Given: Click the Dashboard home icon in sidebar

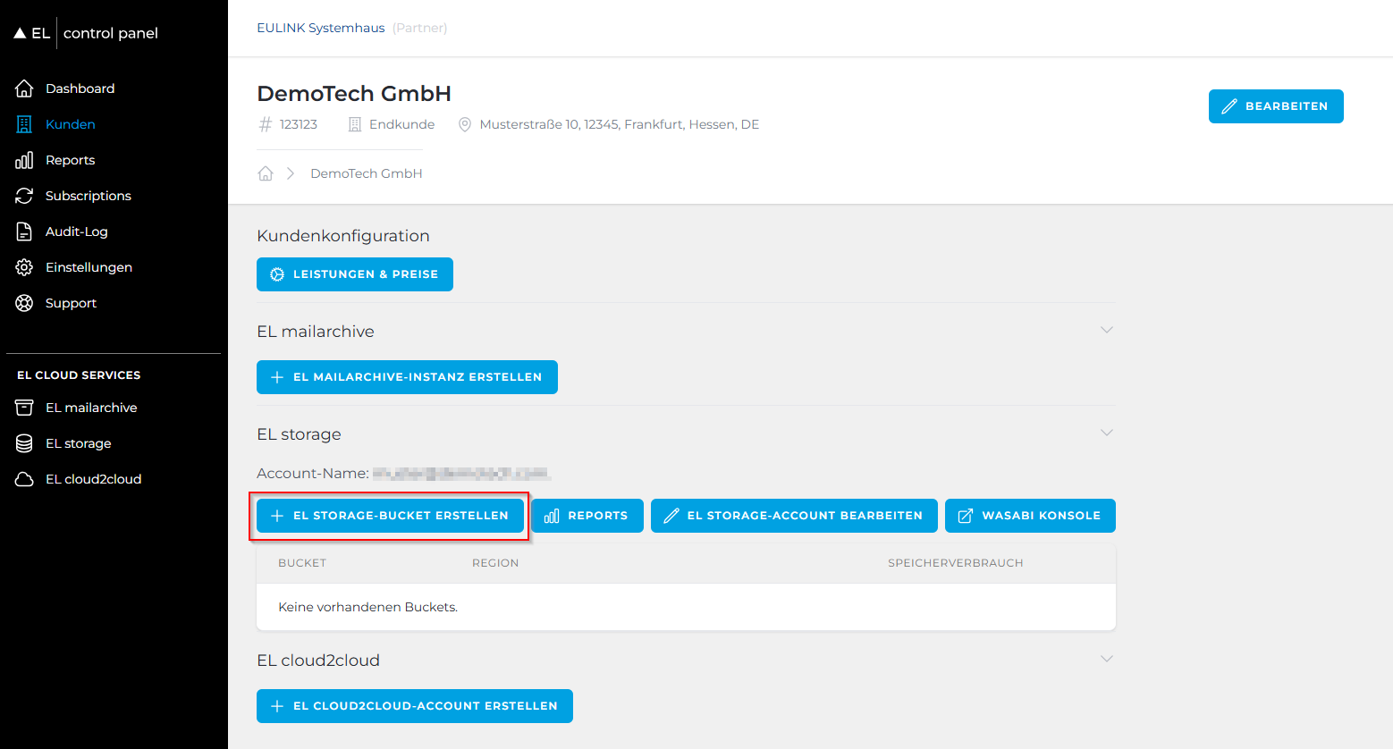Looking at the screenshot, I should (24, 88).
